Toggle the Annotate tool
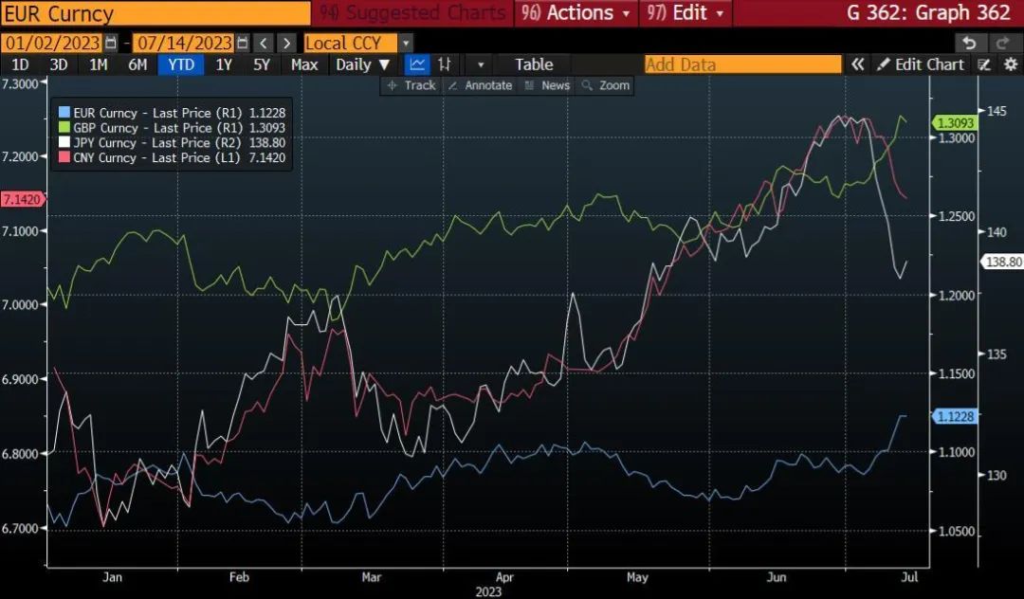The image size is (1024, 599). point(480,85)
